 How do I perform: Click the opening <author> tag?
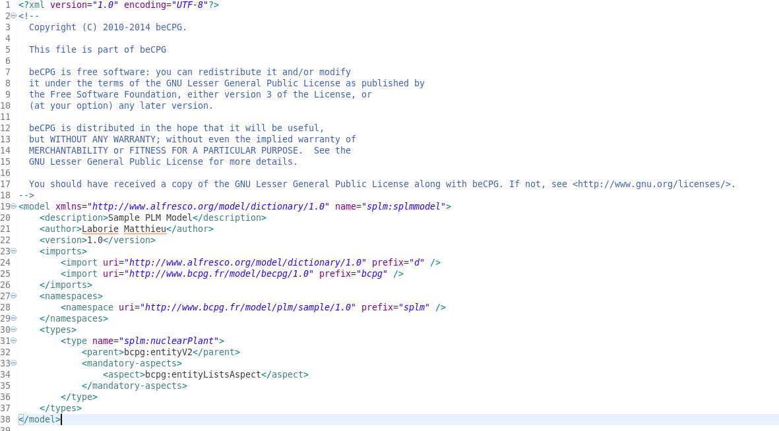tap(61, 229)
